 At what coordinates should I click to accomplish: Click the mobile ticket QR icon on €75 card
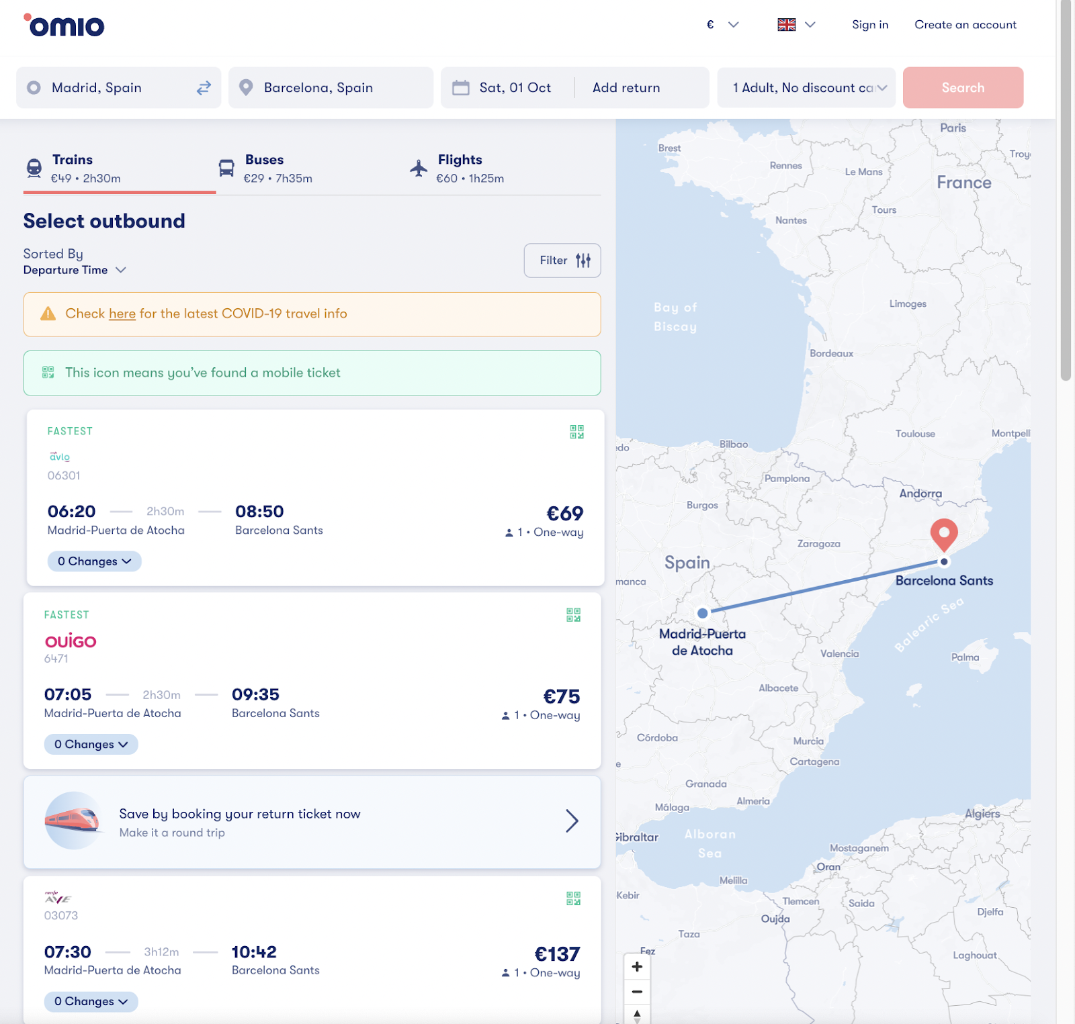[573, 615]
